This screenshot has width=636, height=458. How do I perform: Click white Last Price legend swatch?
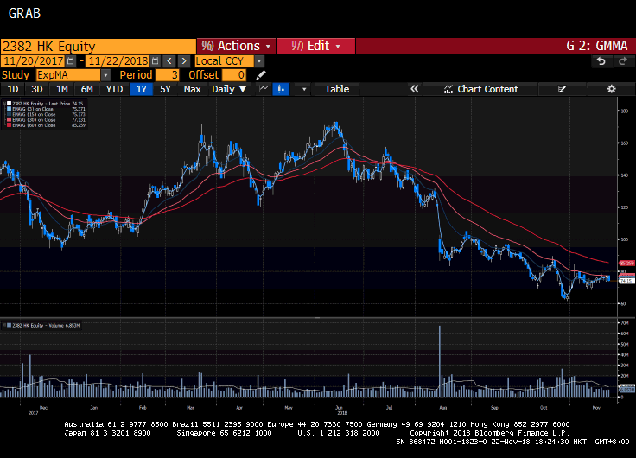[x=9, y=104]
